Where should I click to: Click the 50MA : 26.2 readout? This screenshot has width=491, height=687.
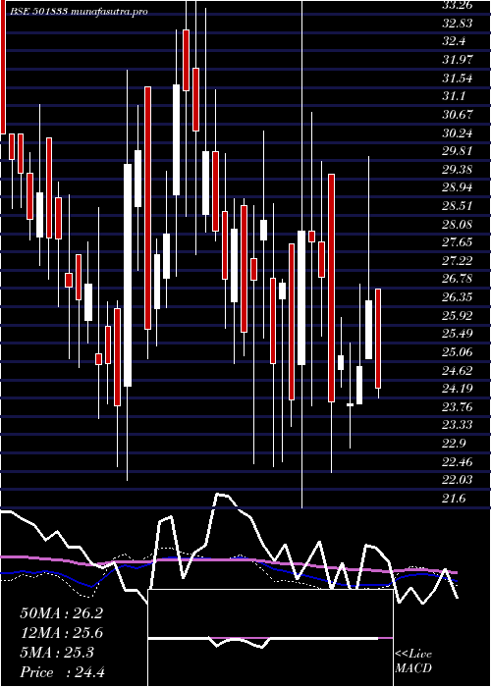coord(62,613)
